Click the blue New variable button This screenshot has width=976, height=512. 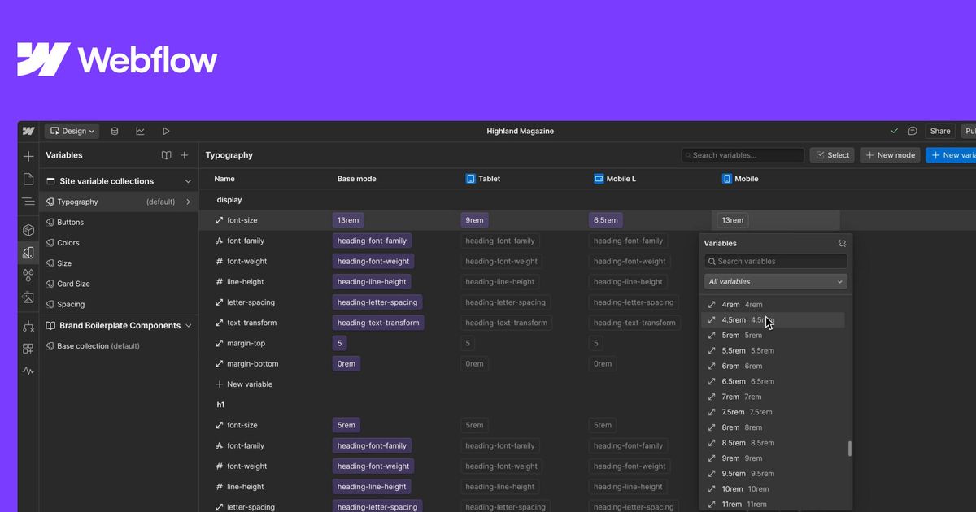[951, 155]
